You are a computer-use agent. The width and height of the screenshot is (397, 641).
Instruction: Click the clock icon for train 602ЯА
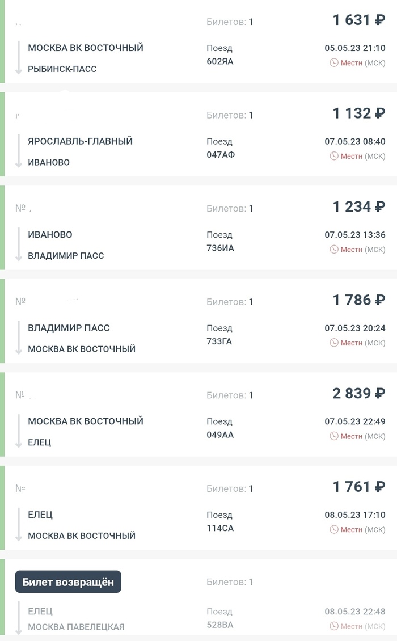tap(334, 62)
